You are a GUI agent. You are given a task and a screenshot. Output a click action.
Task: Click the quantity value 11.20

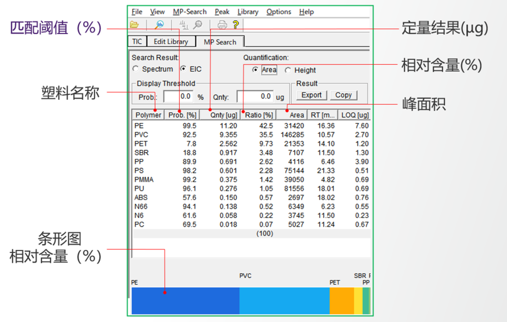(x=228, y=126)
